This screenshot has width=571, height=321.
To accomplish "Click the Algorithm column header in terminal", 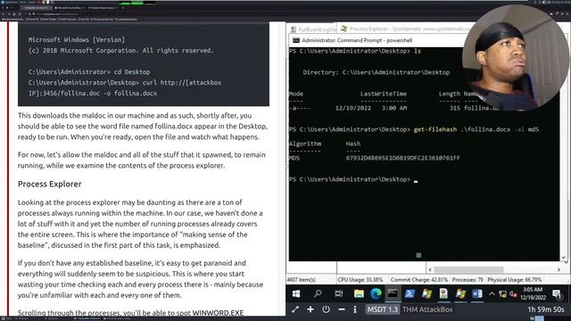I will 305,144.
